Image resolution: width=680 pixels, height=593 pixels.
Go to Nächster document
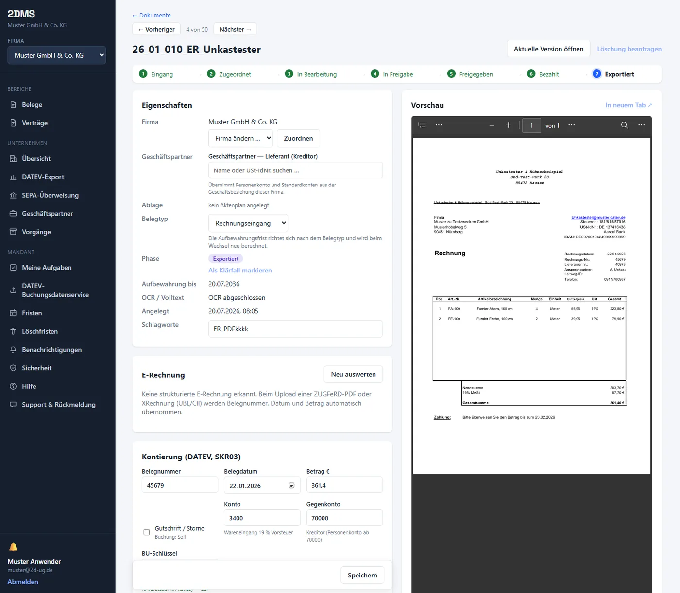tap(235, 29)
